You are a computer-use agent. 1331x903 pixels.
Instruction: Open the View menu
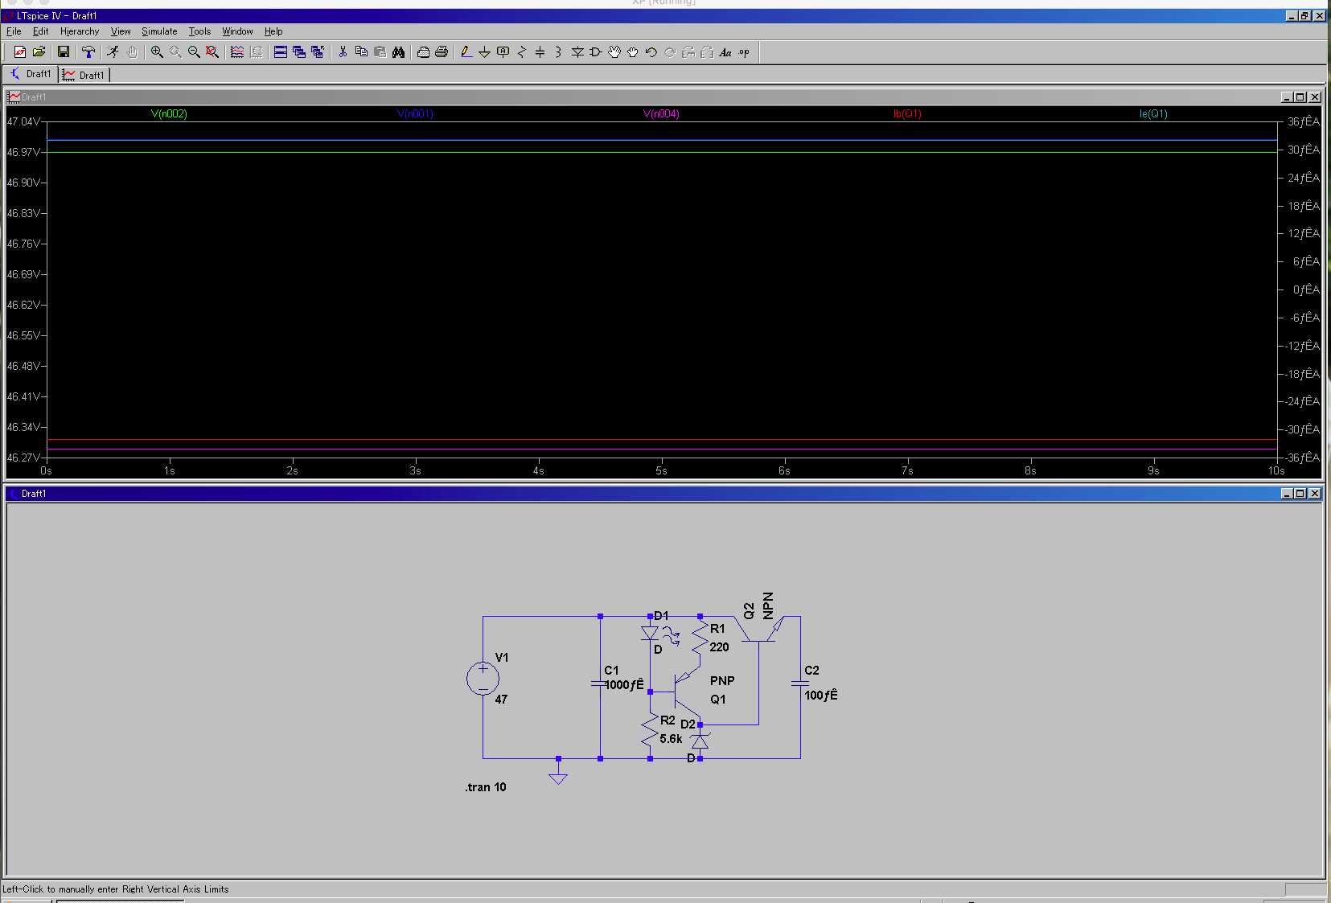tap(121, 31)
